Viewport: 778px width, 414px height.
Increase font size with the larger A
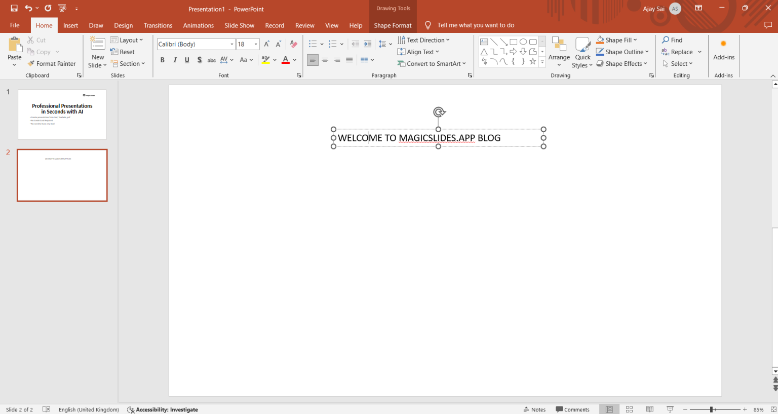tap(266, 44)
